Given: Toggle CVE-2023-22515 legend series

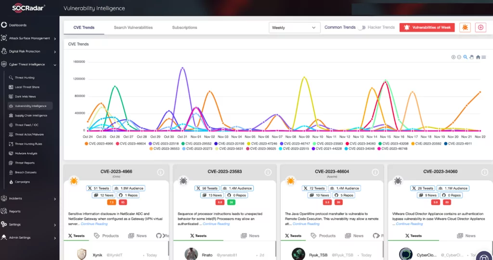Looking at the screenshot, I should coord(294,149).
